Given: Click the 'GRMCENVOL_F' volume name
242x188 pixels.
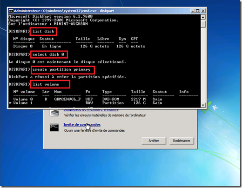Looking at the screenshot, I should click(x=67, y=99).
